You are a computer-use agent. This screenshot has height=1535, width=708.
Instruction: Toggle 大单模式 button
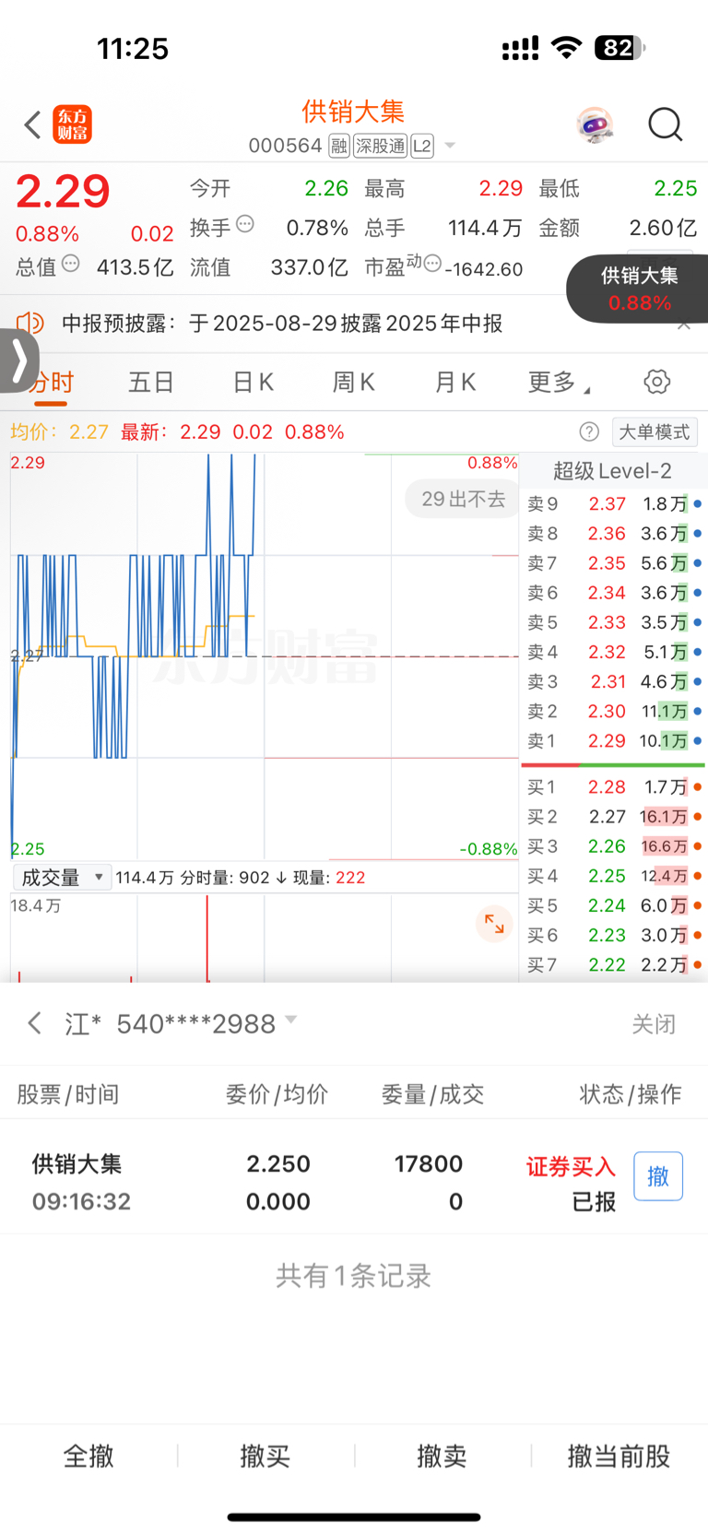pyautogui.click(x=654, y=431)
